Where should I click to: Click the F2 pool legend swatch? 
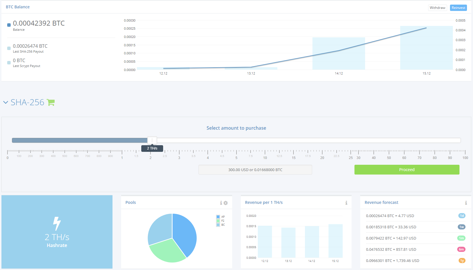tap(218, 221)
